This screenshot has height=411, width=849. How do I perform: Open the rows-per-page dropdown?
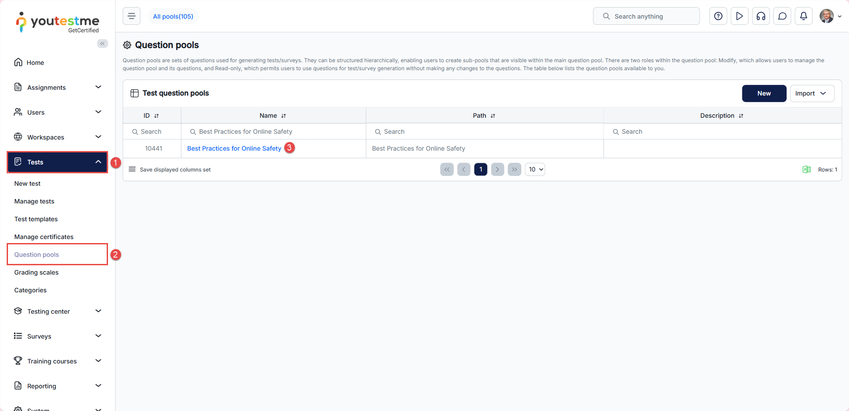coord(535,169)
